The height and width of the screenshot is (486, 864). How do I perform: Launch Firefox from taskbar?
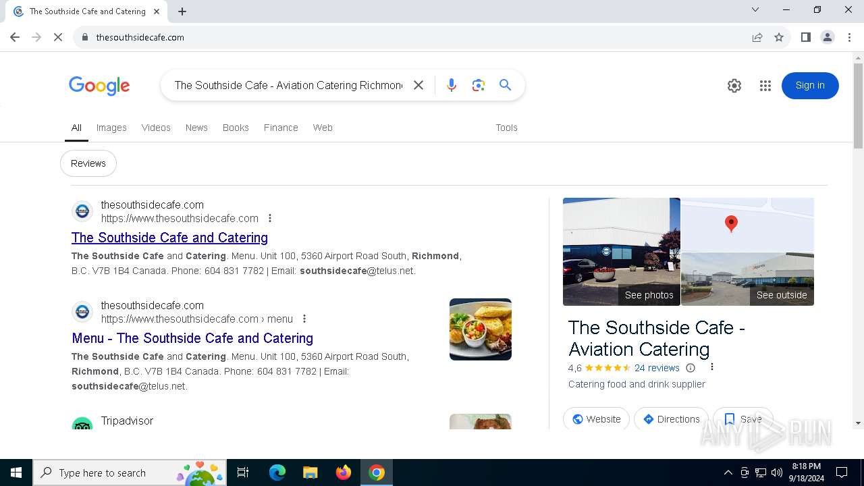(x=344, y=473)
